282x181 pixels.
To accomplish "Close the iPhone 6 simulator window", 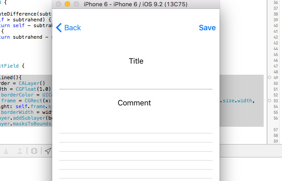I will point(58,4).
